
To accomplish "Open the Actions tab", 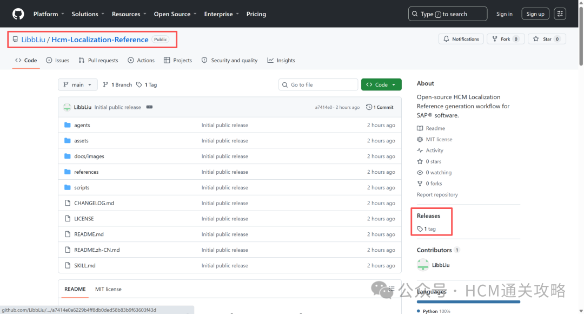I will point(141,61).
